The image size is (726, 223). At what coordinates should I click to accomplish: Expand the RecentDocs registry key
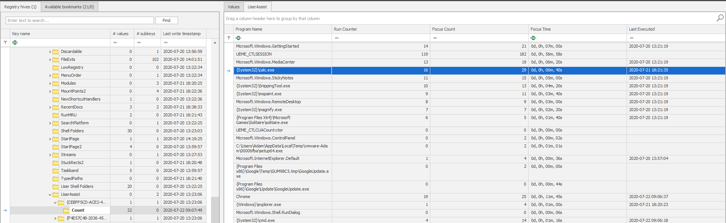pos(50,107)
